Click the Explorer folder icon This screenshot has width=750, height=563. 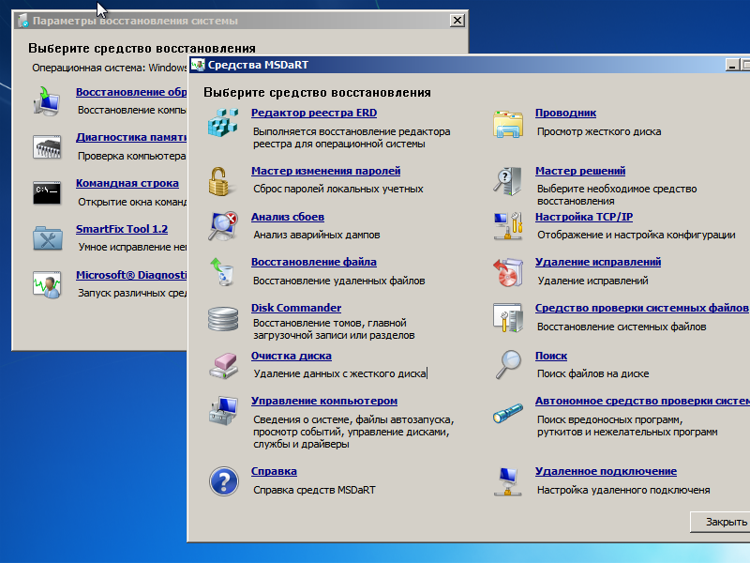click(x=507, y=124)
